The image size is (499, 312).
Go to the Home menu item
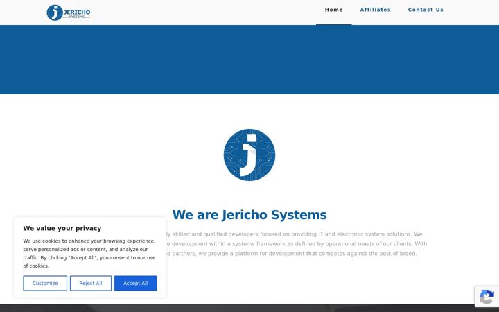[333, 10]
